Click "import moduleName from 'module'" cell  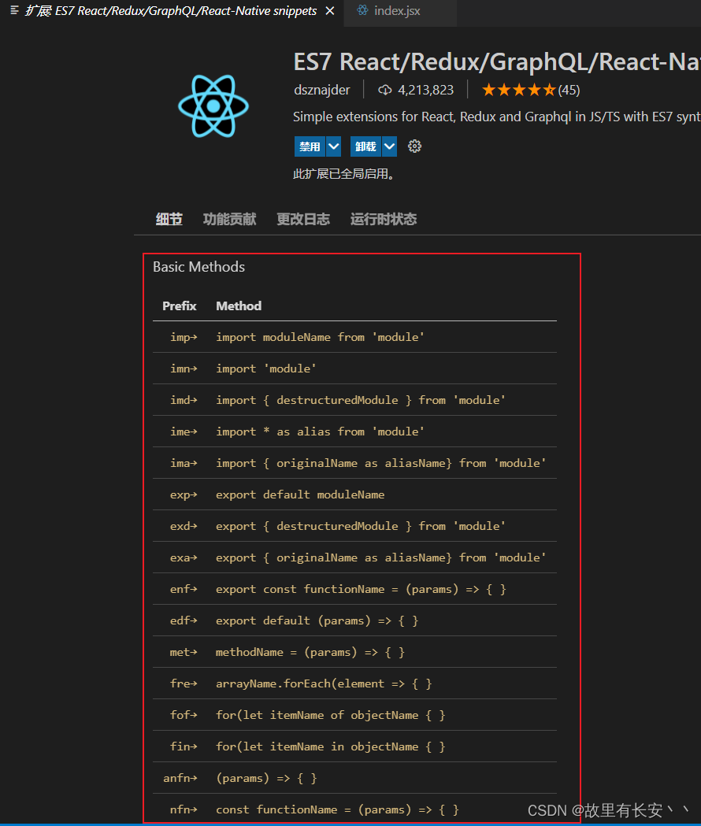pyautogui.click(x=320, y=337)
